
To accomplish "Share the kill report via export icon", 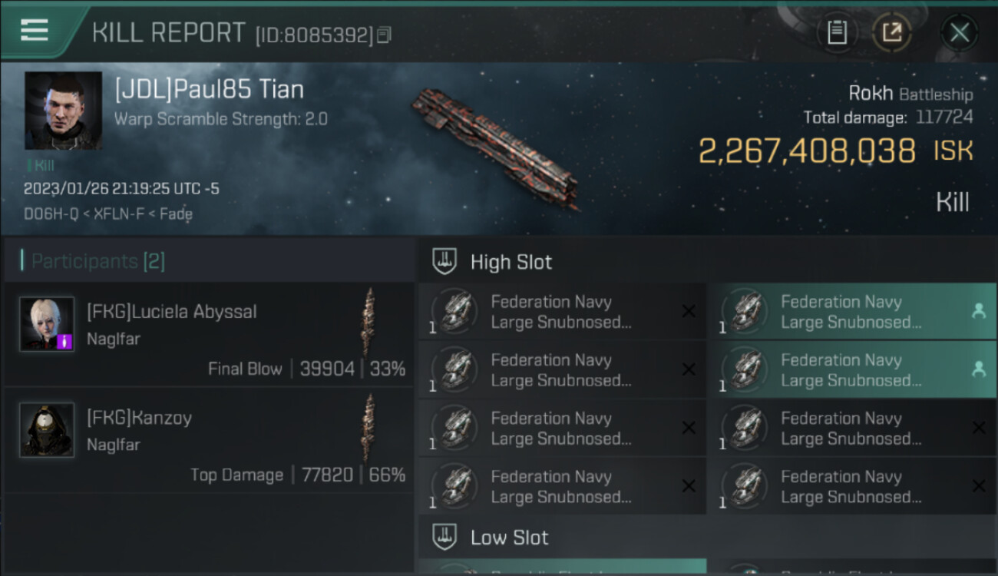I will (891, 32).
